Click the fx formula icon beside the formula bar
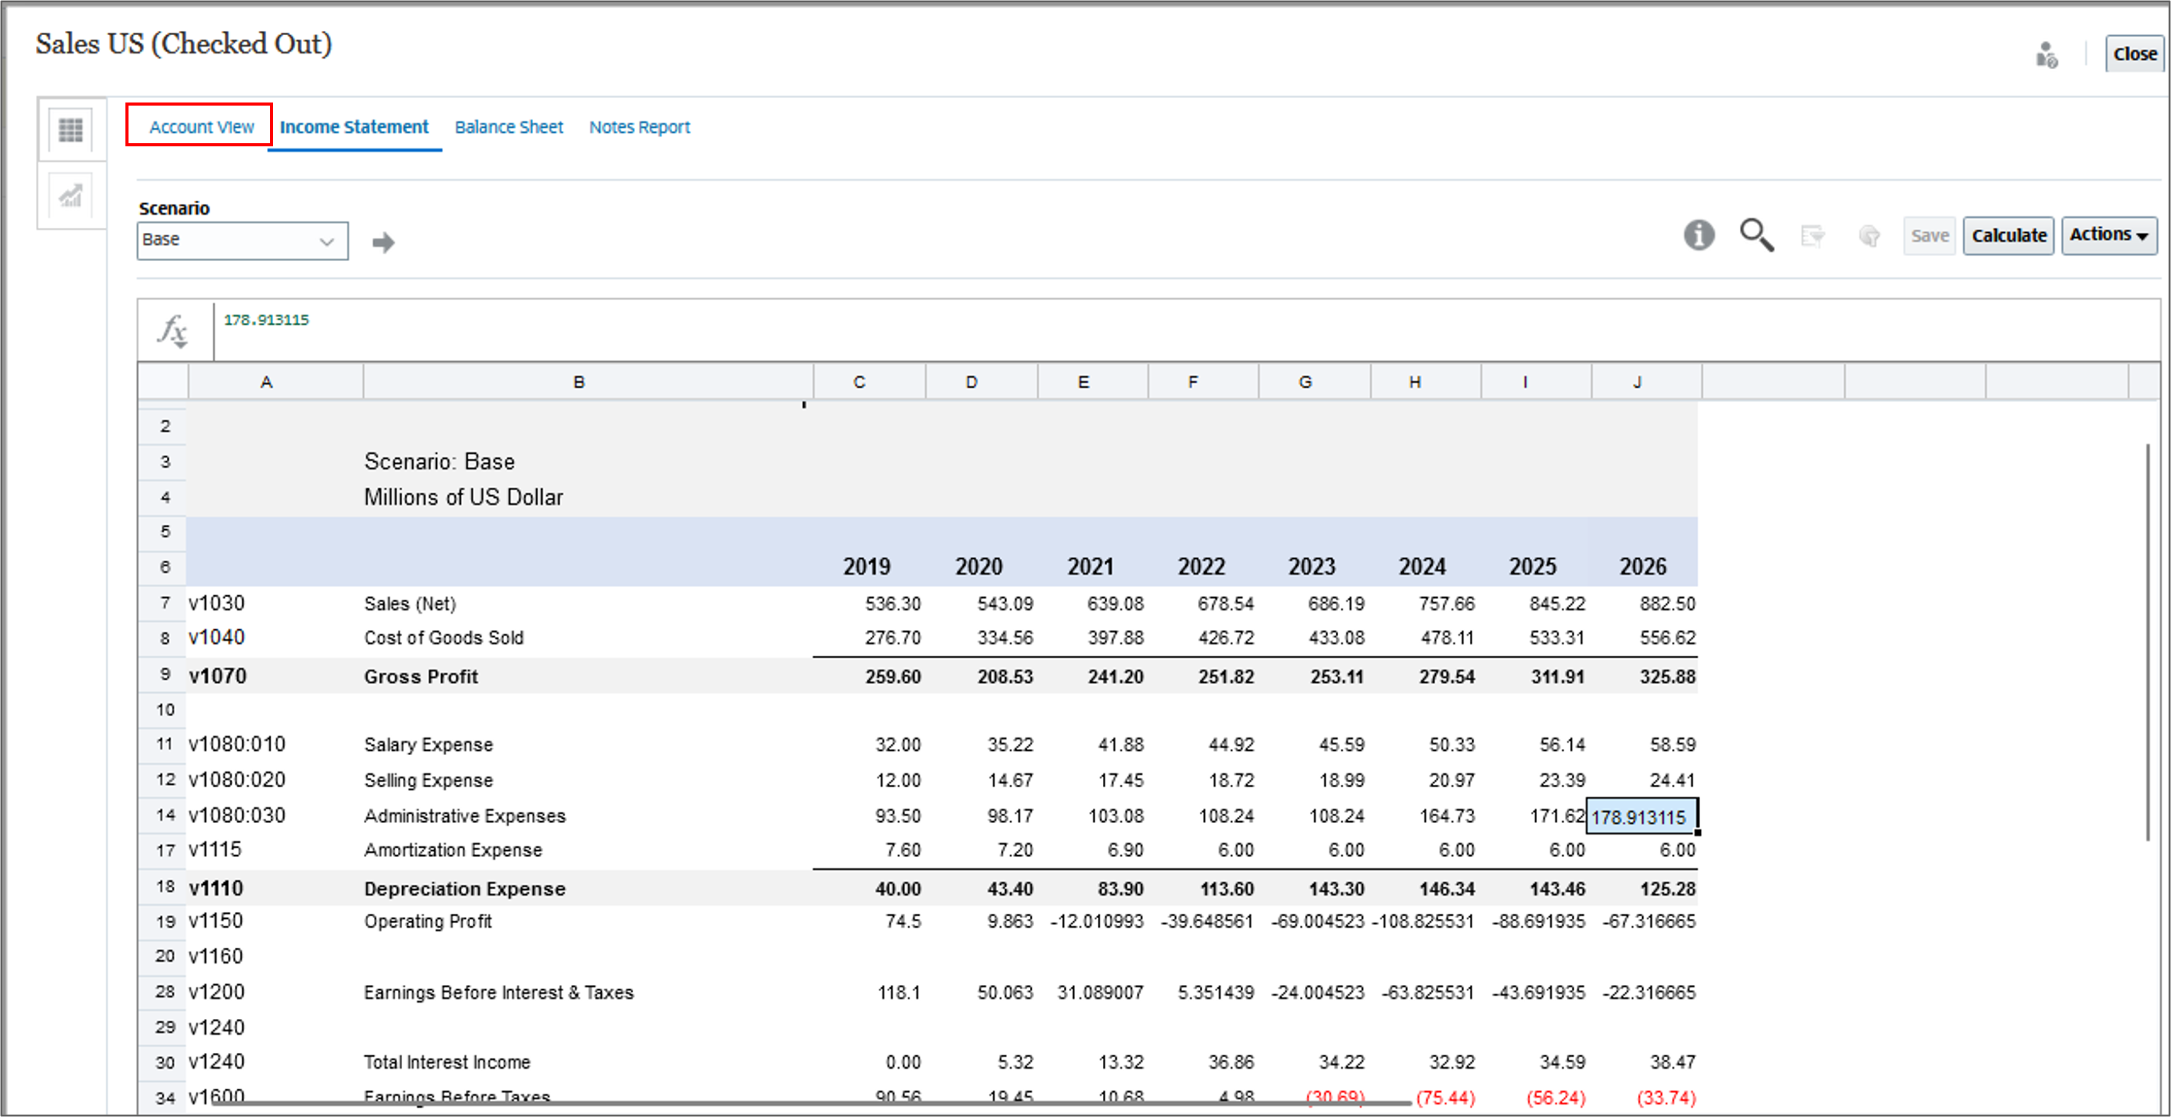The height and width of the screenshot is (1117, 2171). [x=171, y=331]
